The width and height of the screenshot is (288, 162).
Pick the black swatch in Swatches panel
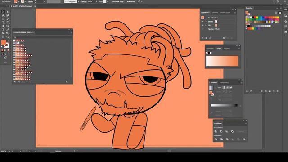pos(253,18)
